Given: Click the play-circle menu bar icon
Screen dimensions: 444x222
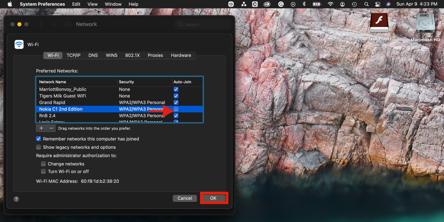Looking at the screenshot, I should click(x=293, y=4).
